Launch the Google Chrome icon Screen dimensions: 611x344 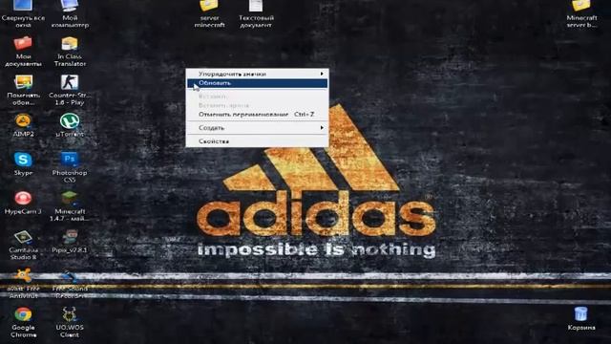[23, 314]
